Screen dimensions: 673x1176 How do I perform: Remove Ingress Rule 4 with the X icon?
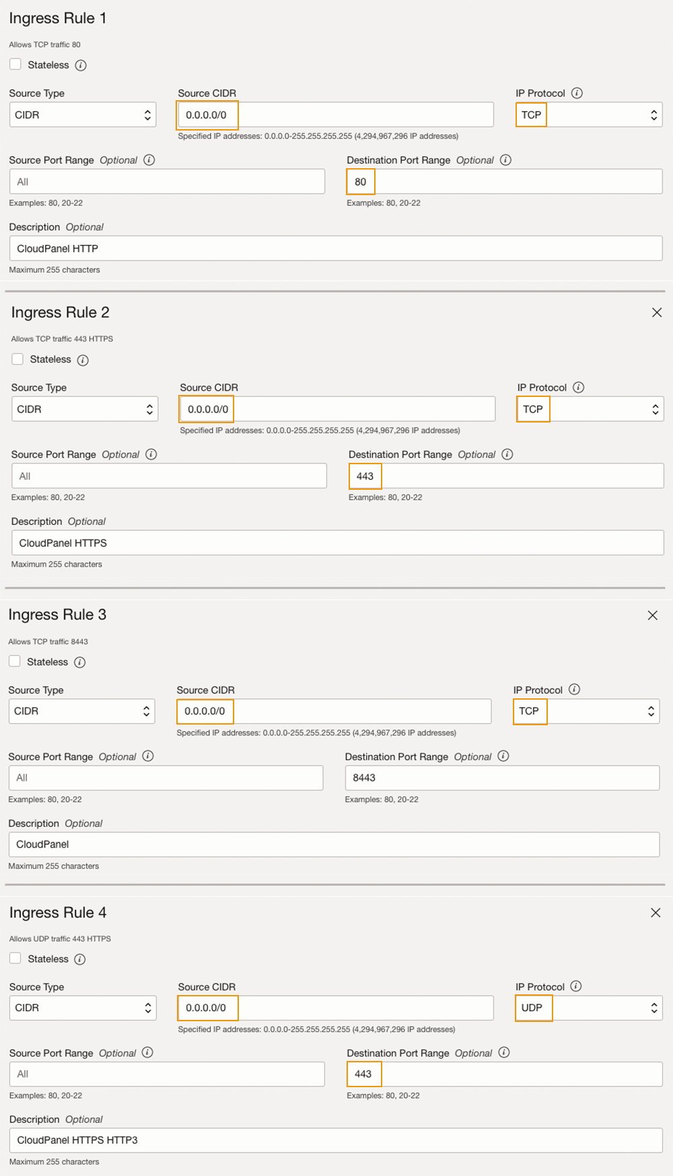656,912
